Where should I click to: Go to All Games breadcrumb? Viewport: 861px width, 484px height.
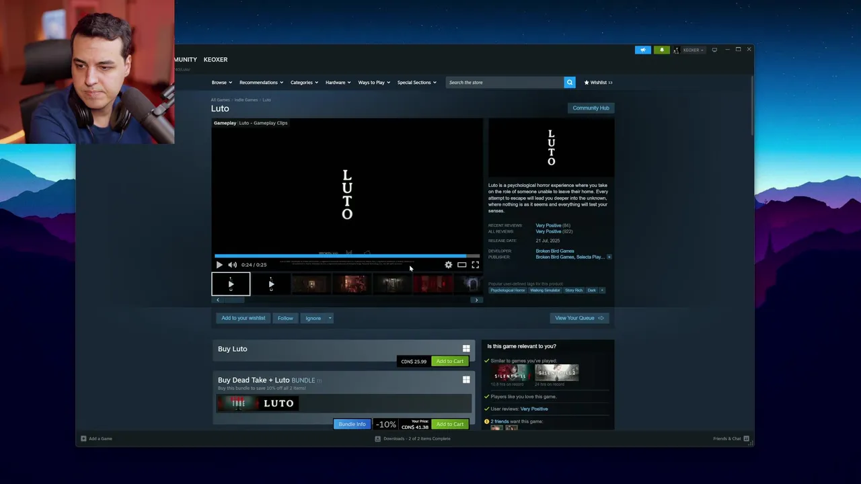click(220, 99)
